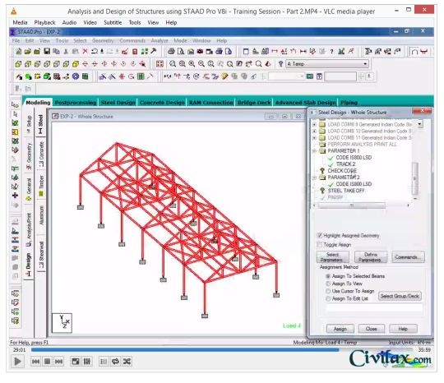Open the '4: Temp' load case dropdown

[327, 64]
